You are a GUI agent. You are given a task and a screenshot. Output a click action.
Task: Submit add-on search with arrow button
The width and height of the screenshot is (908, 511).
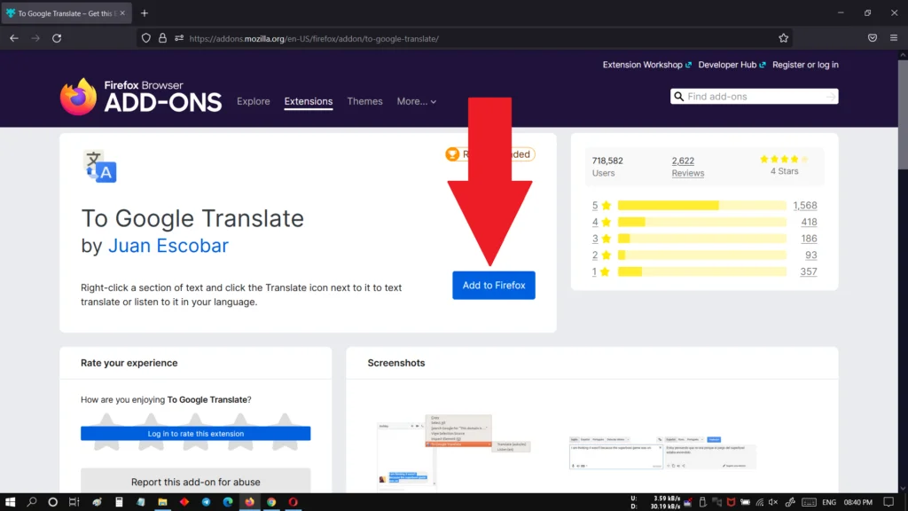click(831, 97)
